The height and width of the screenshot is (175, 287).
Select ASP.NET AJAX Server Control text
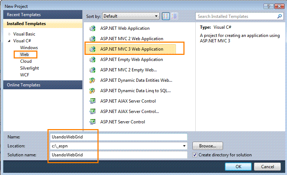(128, 101)
